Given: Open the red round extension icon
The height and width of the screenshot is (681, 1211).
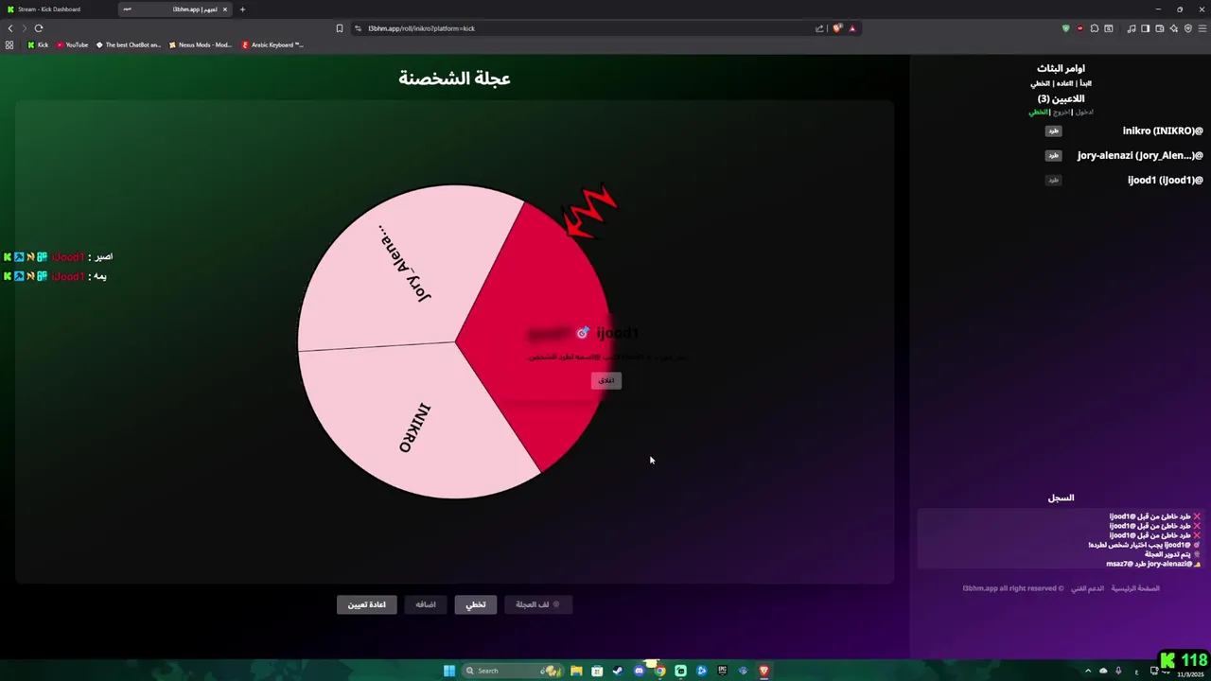Looking at the screenshot, I should 1079,28.
